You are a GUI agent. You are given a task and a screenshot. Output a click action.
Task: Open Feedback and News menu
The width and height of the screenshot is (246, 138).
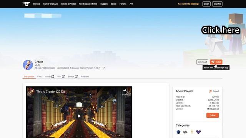click(x=88, y=4)
